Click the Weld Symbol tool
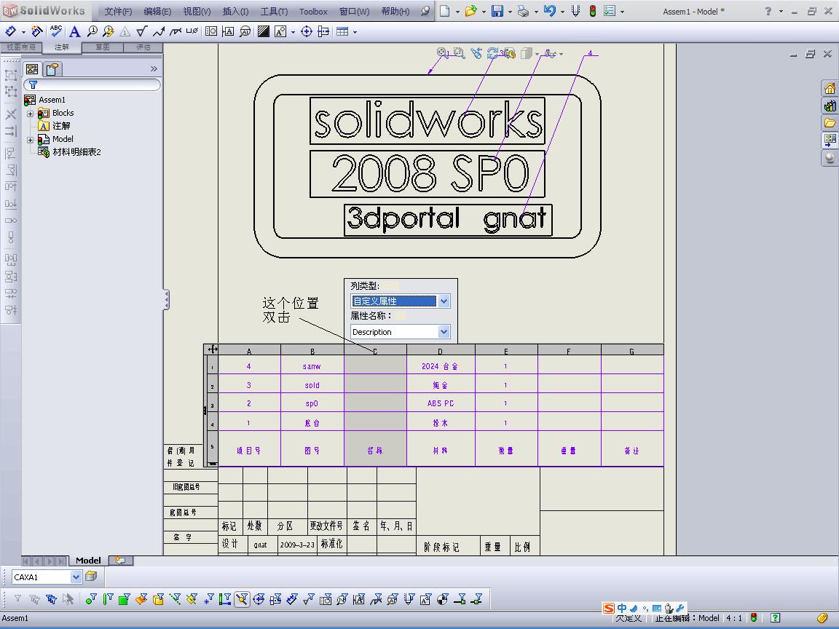Screen dimensions: 839x629 [x=158, y=32]
